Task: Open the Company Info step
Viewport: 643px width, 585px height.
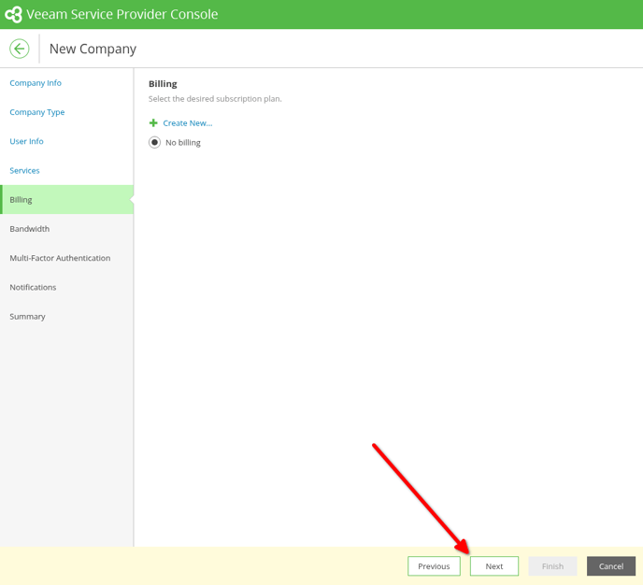Action: [36, 83]
